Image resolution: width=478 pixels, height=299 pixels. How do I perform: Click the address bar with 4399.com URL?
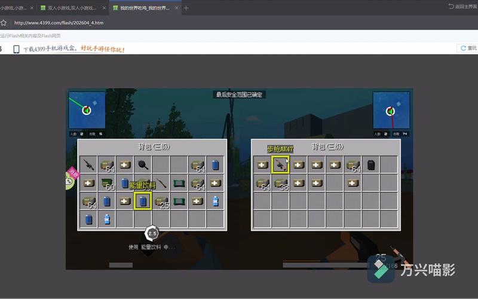click(x=59, y=23)
